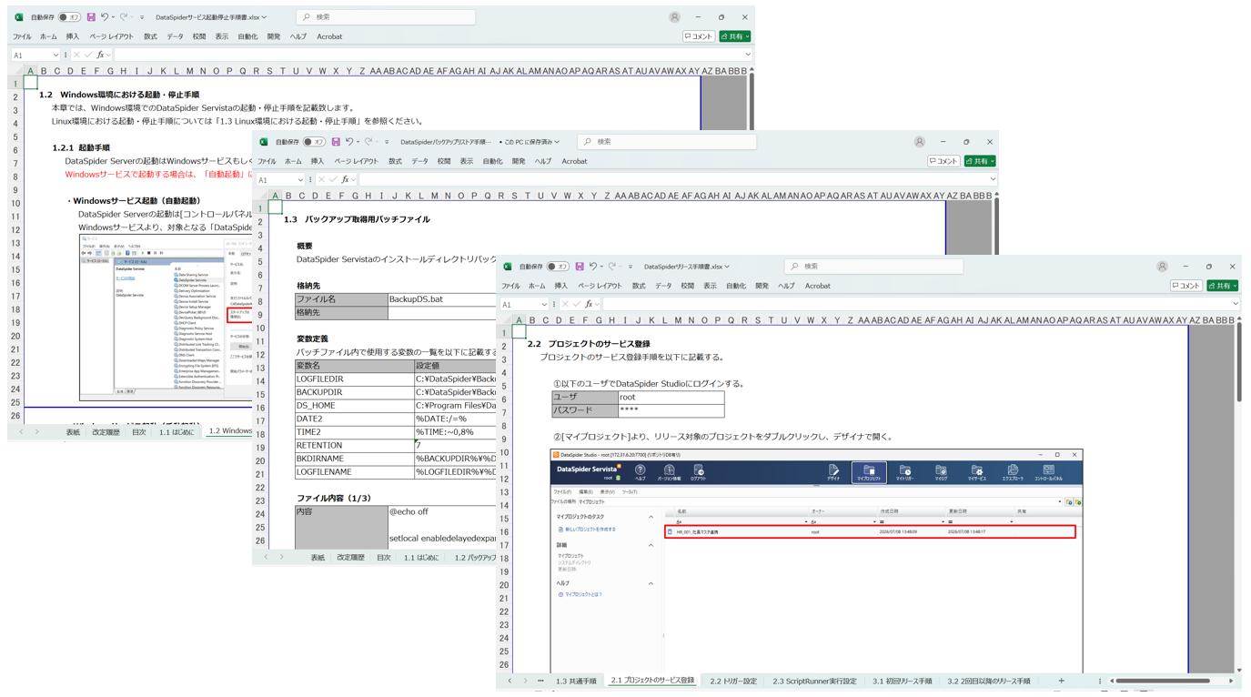Undo the last action in リリース手順書 window
Screen dimensions: 1251x697
[x=593, y=267]
